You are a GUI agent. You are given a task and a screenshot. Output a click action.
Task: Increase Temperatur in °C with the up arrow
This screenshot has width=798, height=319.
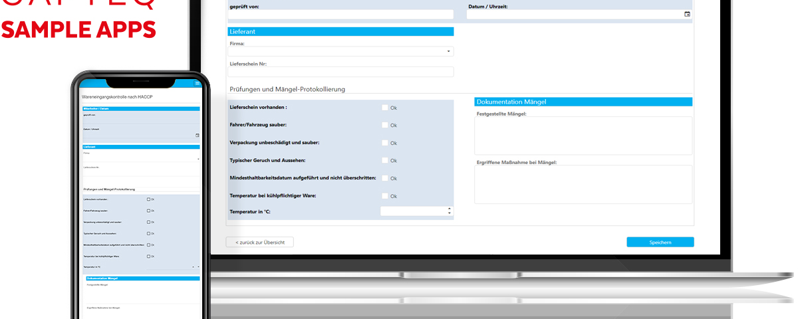click(x=450, y=209)
